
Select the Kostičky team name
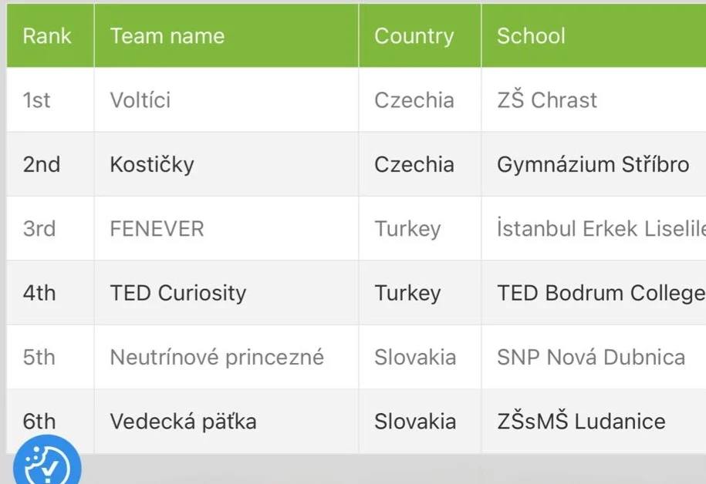coord(152,164)
